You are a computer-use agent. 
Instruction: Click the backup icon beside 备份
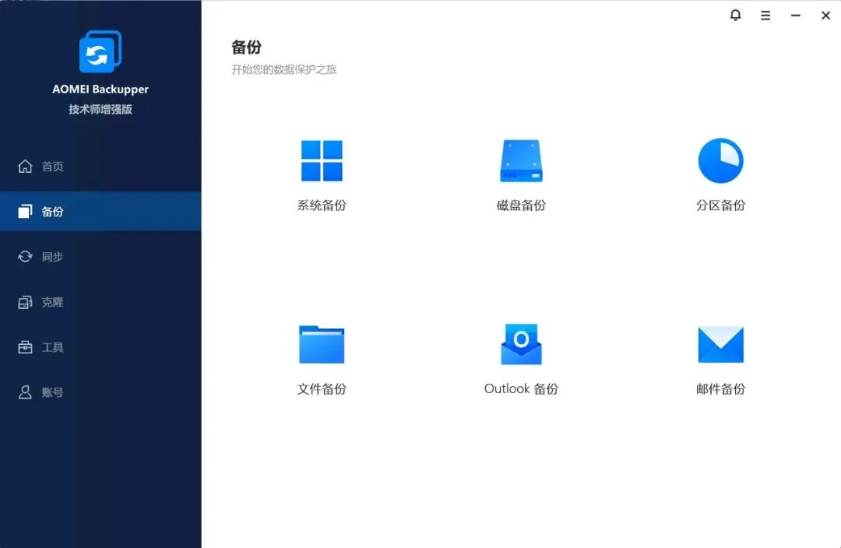[x=25, y=211]
